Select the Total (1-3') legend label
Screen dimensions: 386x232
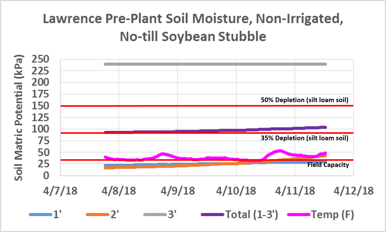(x=252, y=215)
